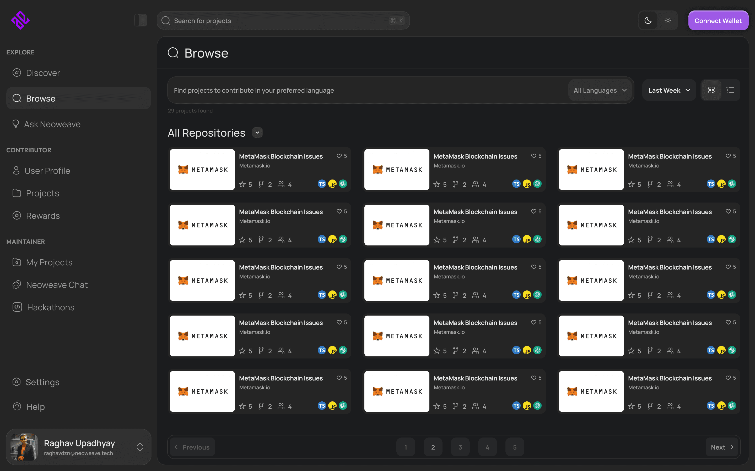Click the star icon on first MetaMask card
This screenshot has height=471, width=755.
[x=242, y=184]
